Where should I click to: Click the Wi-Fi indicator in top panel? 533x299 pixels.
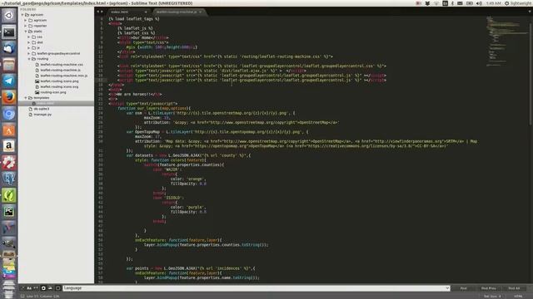(x=436, y=3)
